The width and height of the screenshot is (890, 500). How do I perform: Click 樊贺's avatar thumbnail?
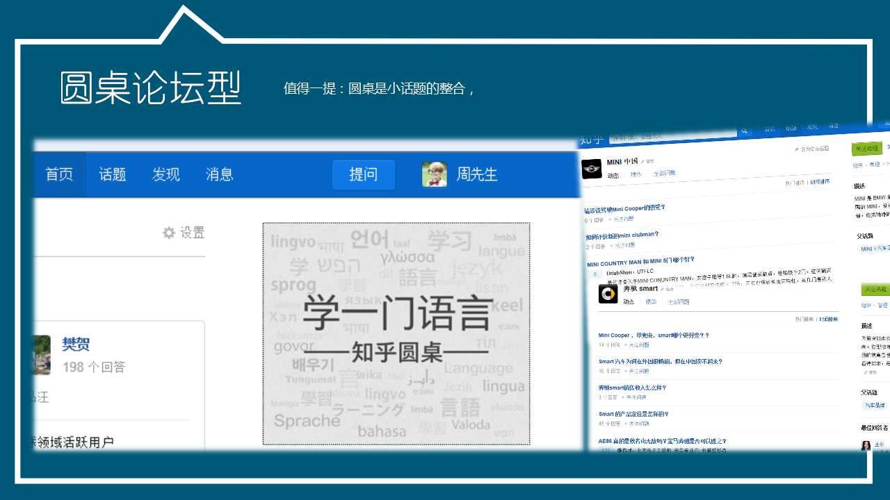42,354
